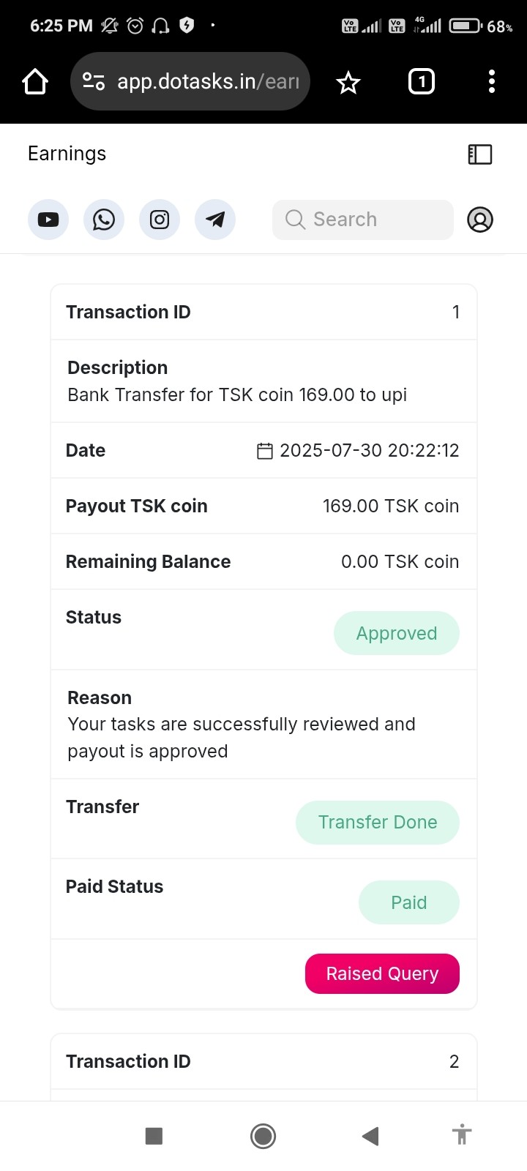Open the Telegram channel icon
Screen dimensions: 527x1171
point(215,220)
